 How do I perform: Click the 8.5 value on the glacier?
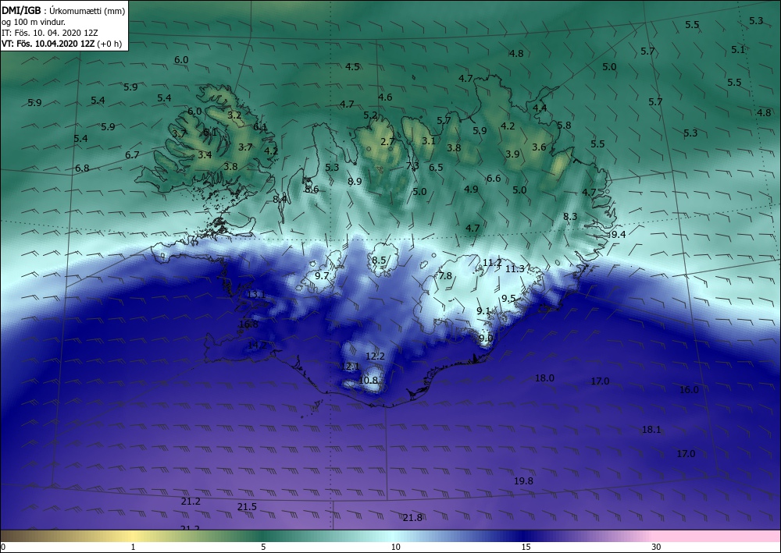tap(379, 260)
